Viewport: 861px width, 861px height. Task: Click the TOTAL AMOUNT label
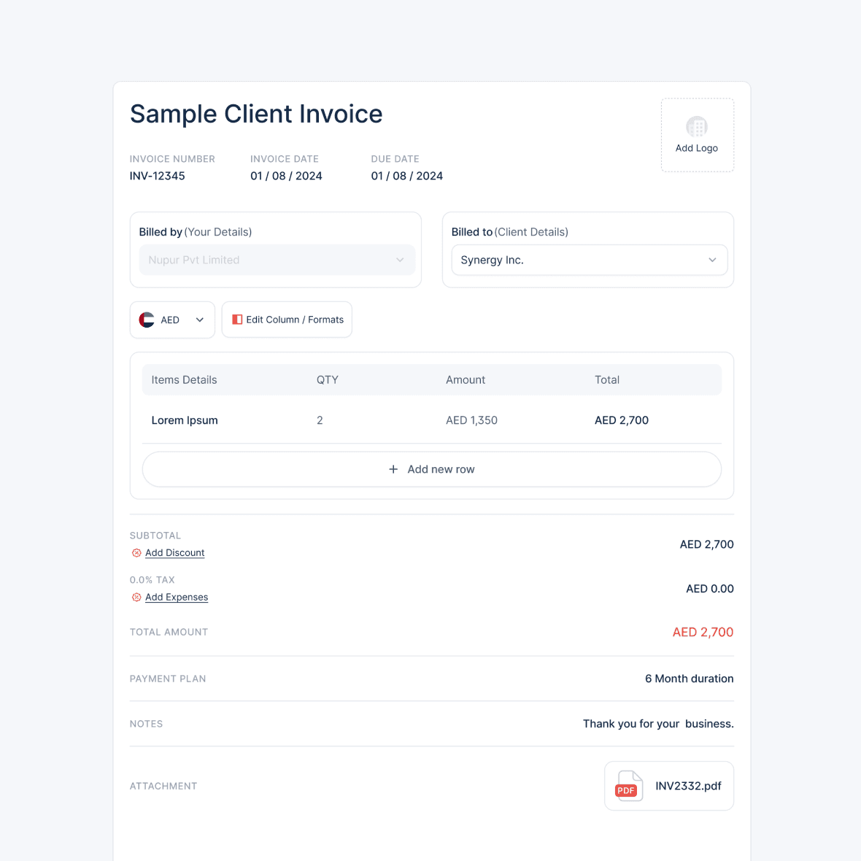(169, 633)
